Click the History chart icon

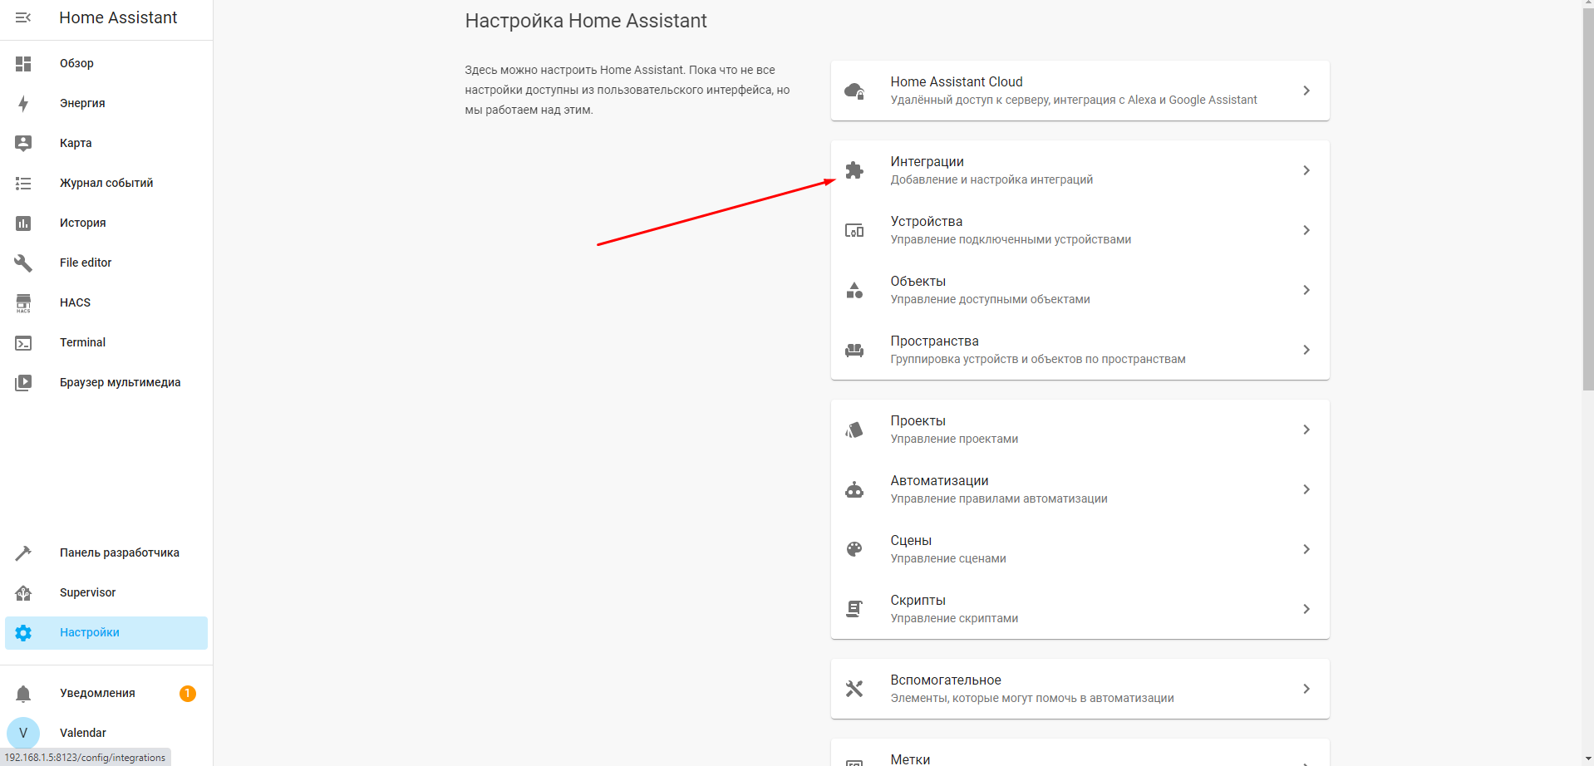click(x=23, y=223)
